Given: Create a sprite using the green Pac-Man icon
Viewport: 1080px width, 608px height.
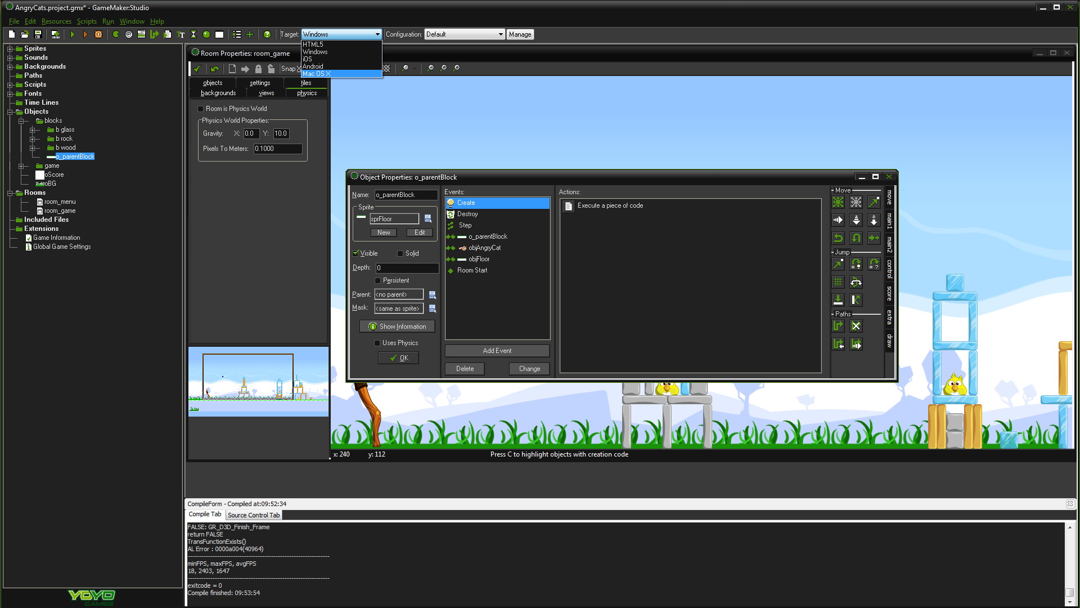Looking at the screenshot, I should (x=116, y=34).
